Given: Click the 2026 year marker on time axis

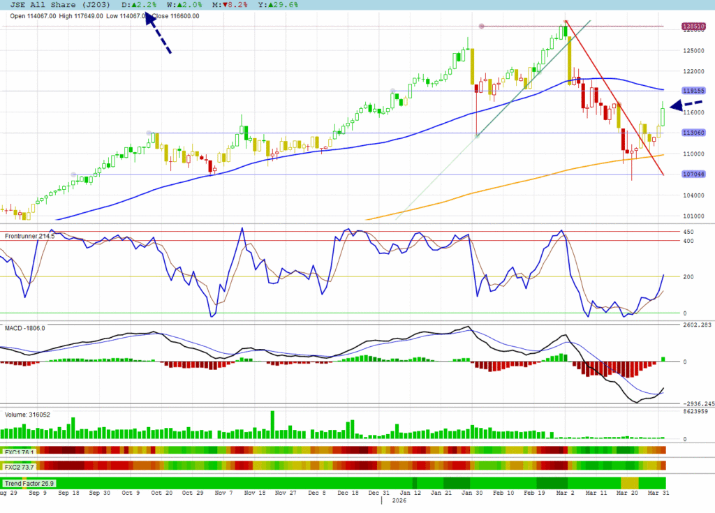Looking at the screenshot, I should [x=398, y=501].
